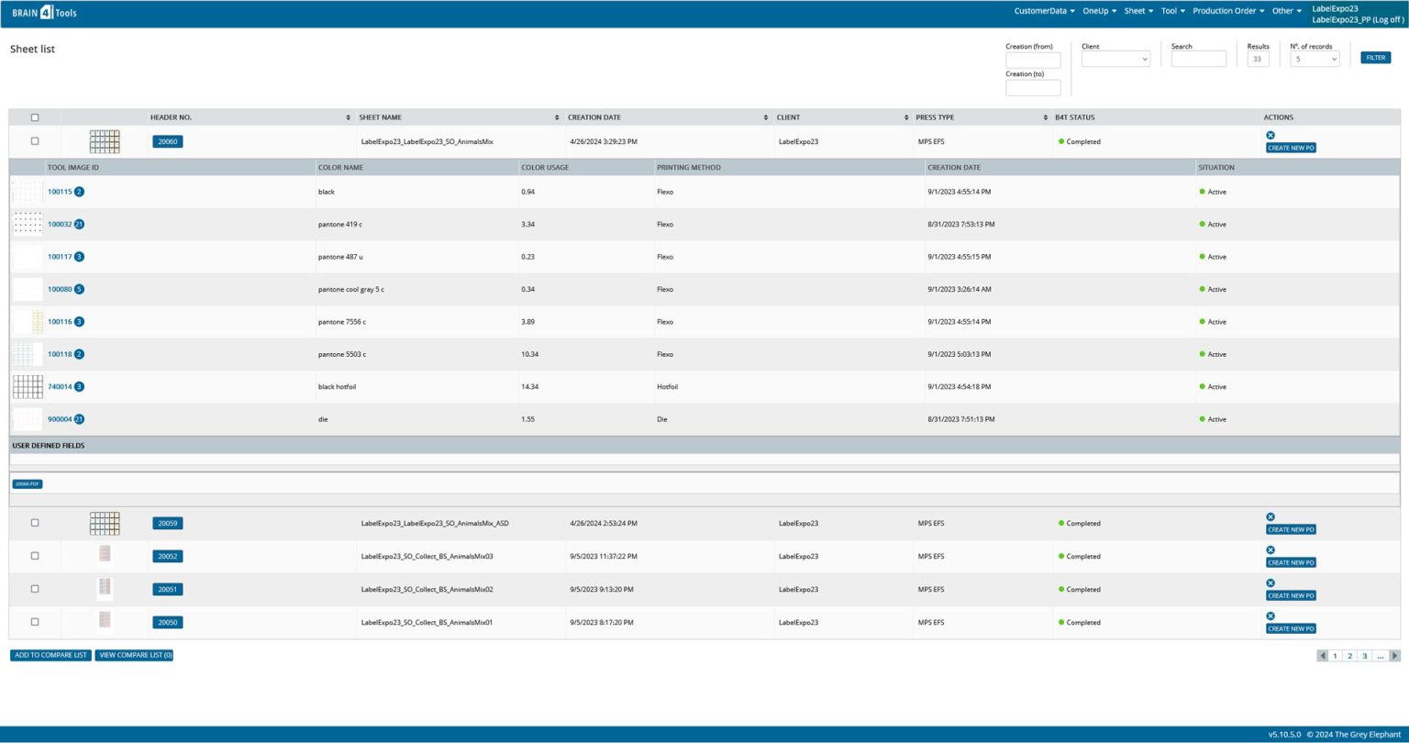Click CREATE NEW PO for sheet 20052
1409x743 pixels.
(x=1291, y=562)
